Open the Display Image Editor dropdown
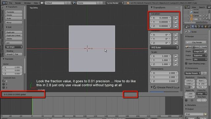211x119 pixels. (x=198, y=51)
